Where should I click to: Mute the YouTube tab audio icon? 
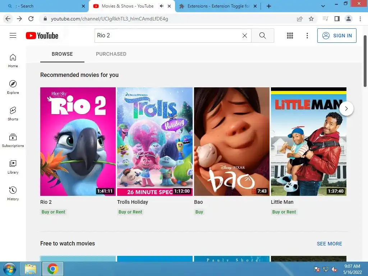[161, 6]
